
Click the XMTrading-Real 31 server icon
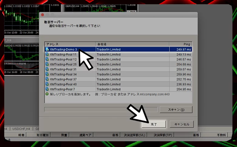(47, 69)
